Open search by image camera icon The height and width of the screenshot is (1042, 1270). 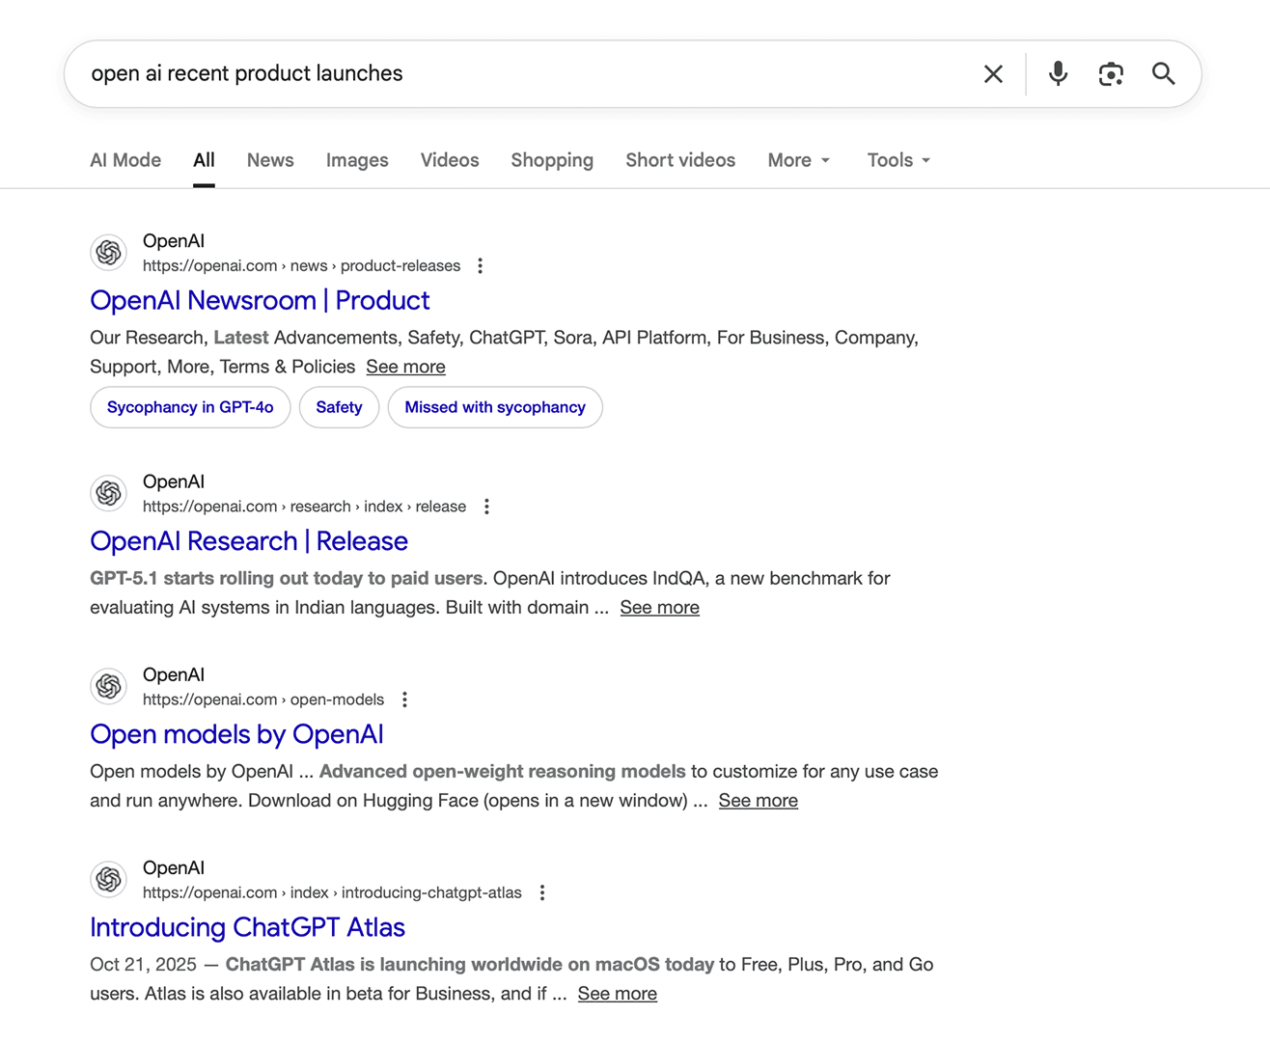pos(1111,74)
